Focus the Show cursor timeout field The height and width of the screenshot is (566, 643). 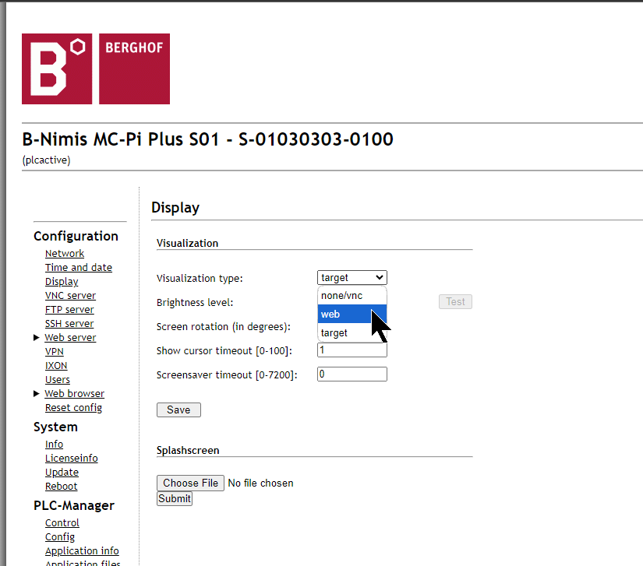(x=352, y=350)
